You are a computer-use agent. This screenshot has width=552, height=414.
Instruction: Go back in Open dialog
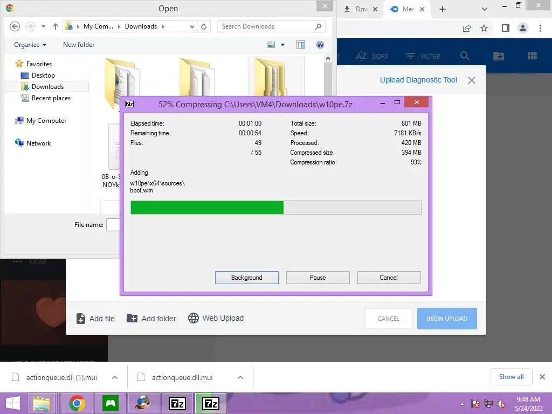click(x=15, y=26)
